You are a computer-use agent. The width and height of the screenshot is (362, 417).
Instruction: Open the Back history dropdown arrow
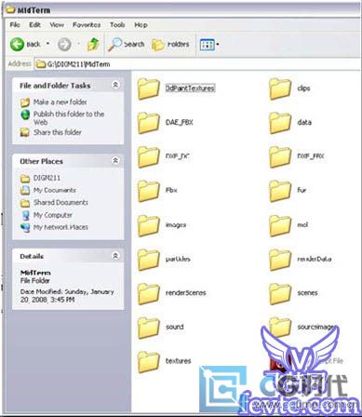47,44
